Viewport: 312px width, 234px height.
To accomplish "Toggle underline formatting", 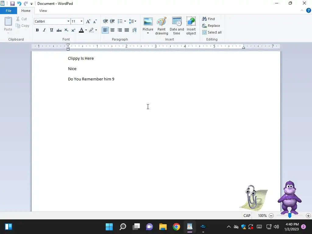I will pyautogui.click(x=51, y=30).
